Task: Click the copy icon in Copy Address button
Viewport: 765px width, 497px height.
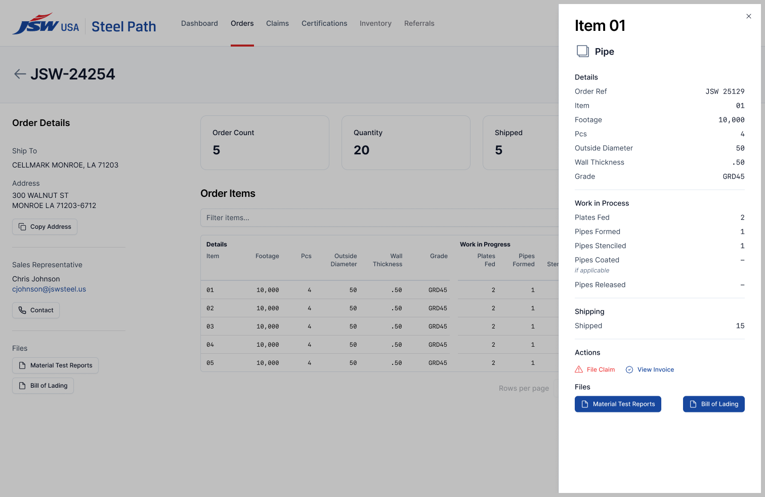Action: (x=22, y=227)
